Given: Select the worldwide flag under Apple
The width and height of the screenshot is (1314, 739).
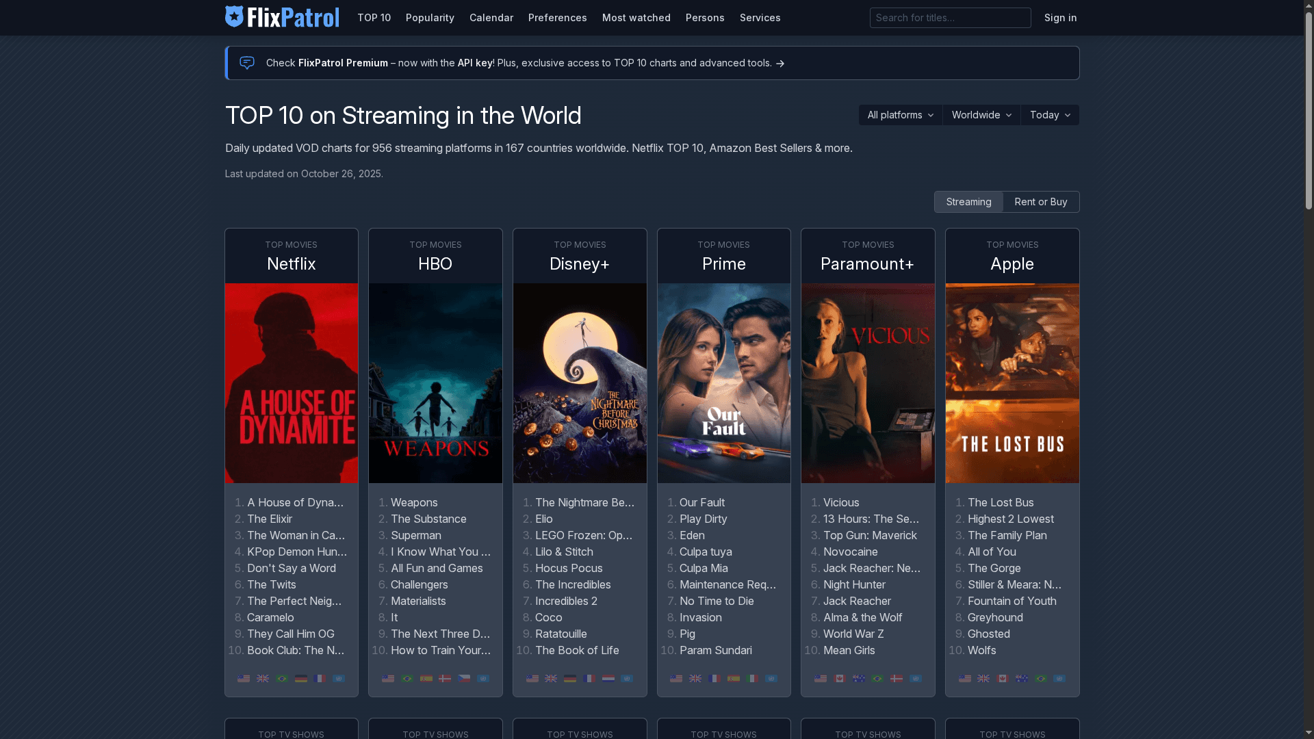Looking at the screenshot, I should point(1059,679).
